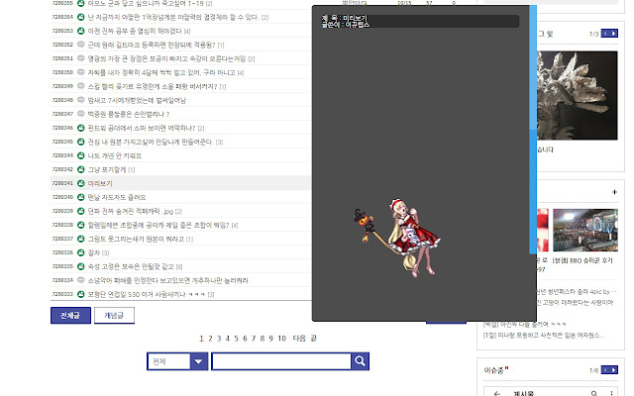Click the green image icon on row 7280335
Screen dimensions: 634x396
pos(81,266)
